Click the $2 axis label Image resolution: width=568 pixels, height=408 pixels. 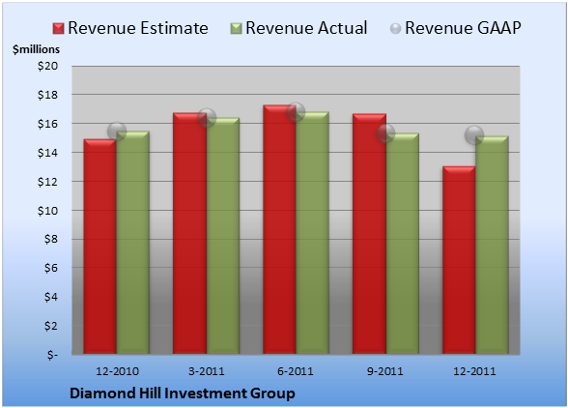(x=51, y=326)
